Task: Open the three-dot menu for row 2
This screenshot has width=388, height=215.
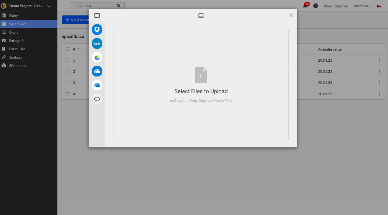Action: (379, 72)
